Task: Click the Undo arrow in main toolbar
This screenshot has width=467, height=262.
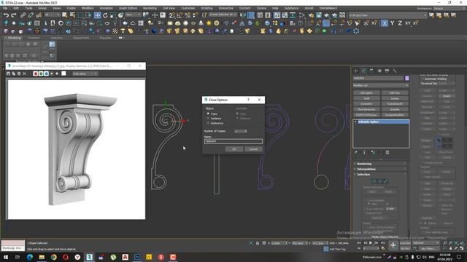Action: click(x=6, y=15)
